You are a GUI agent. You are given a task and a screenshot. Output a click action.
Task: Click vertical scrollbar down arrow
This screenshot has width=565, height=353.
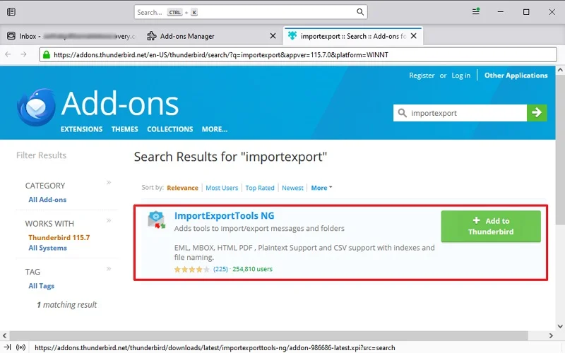click(560, 326)
